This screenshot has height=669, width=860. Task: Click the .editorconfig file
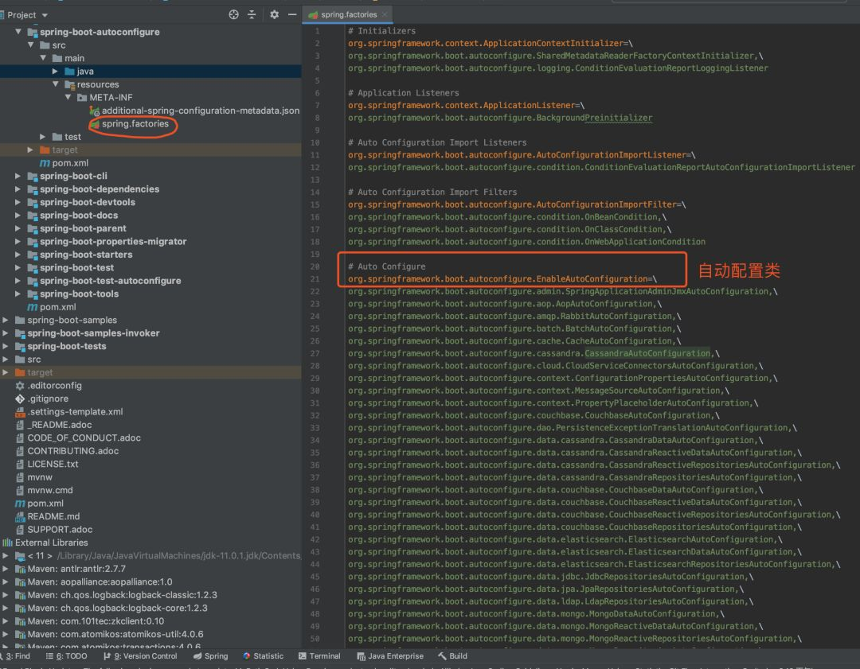[x=54, y=386]
